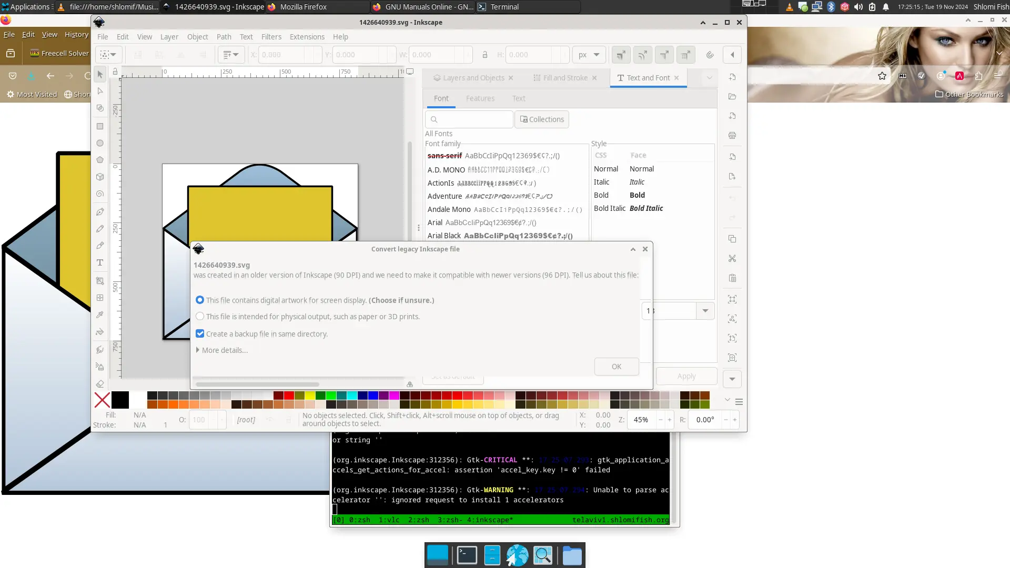The height and width of the screenshot is (568, 1010).
Task: Pick the white color swatch in the palette
Action: [x=138, y=400]
